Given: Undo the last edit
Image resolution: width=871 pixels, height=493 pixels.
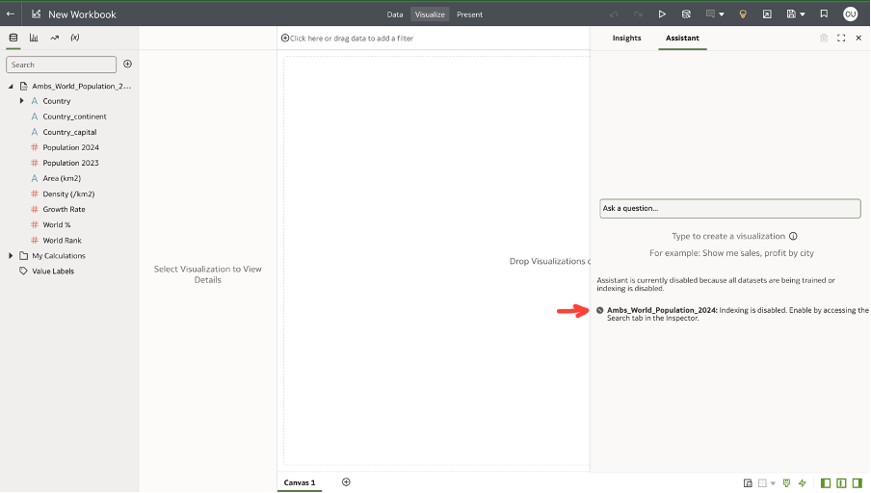Looking at the screenshot, I should pyautogui.click(x=613, y=14).
